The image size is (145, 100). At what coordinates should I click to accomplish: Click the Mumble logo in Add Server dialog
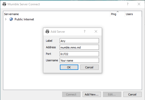click(x=47, y=31)
